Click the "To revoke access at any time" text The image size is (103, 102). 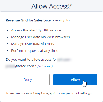tap(27, 93)
